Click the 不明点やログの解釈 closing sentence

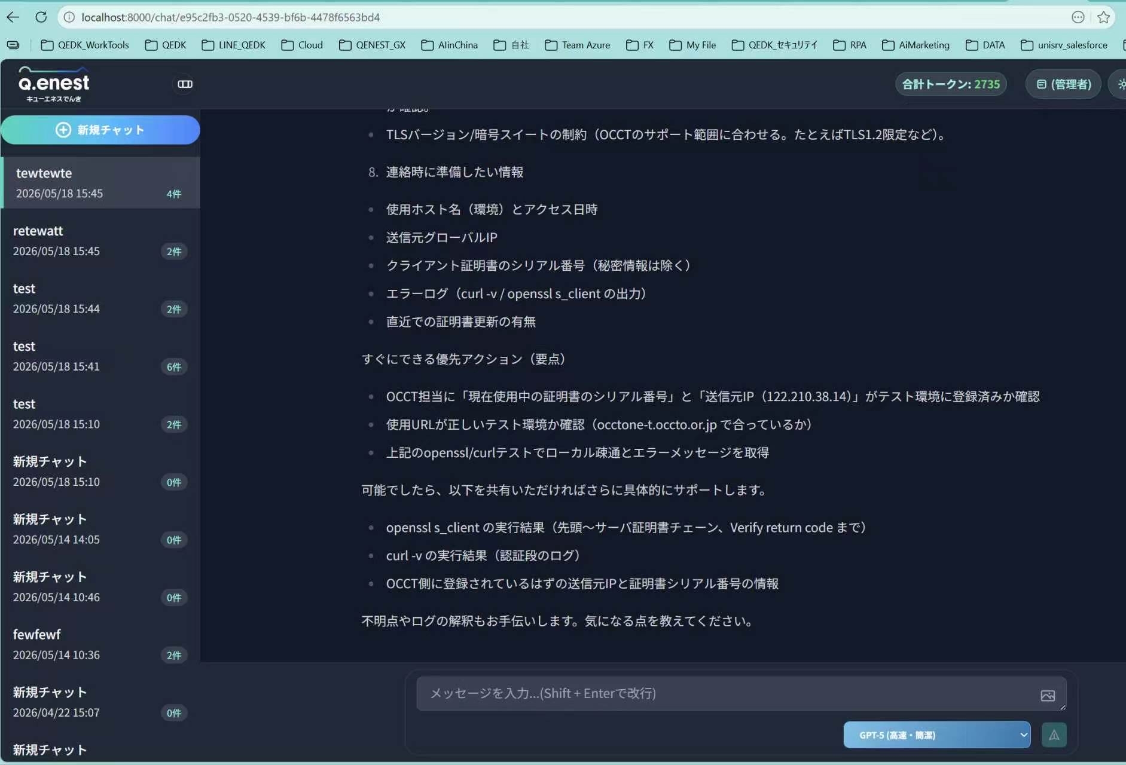tap(557, 621)
